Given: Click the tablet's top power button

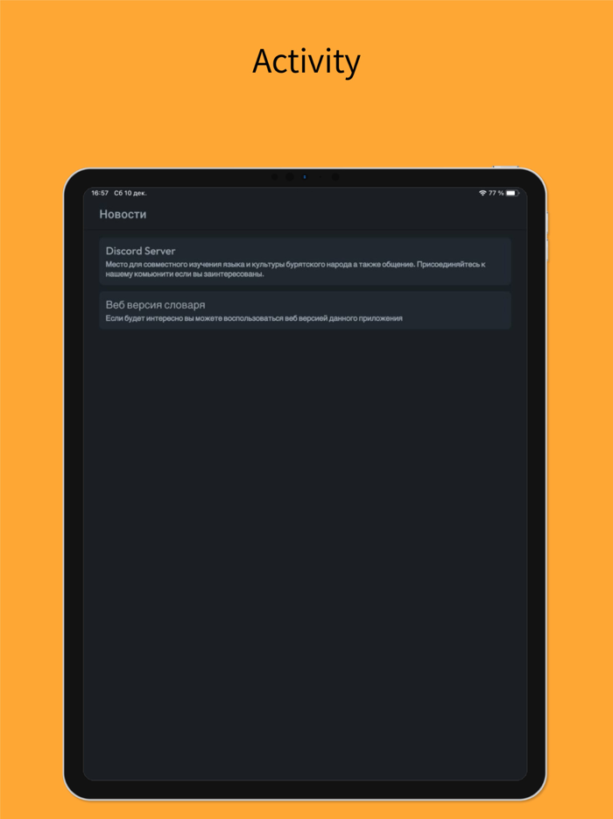Looking at the screenshot, I should 505,167.
